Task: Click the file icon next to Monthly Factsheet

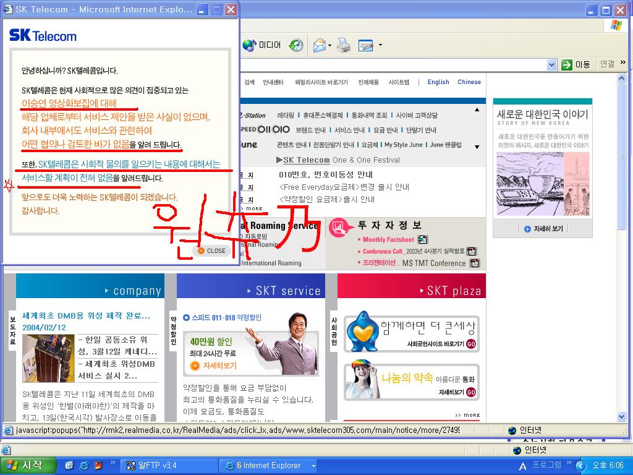Action: point(423,239)
